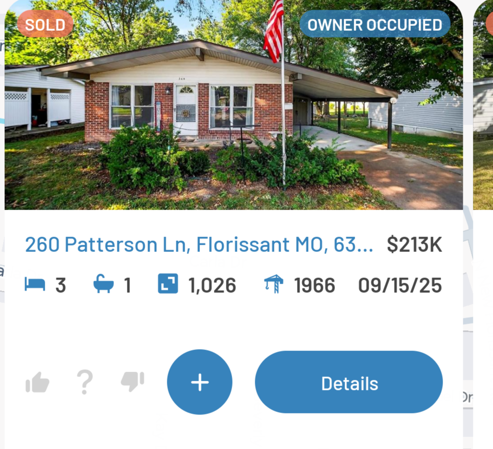Select the 1966 year built value

315,286
